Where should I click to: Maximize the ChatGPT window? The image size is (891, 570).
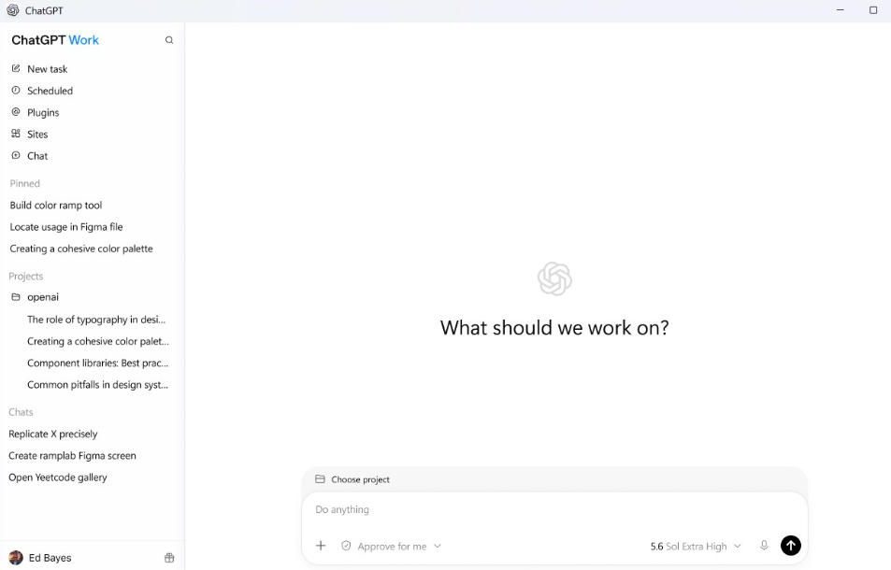pyautogui.click(x=873, y=10)
